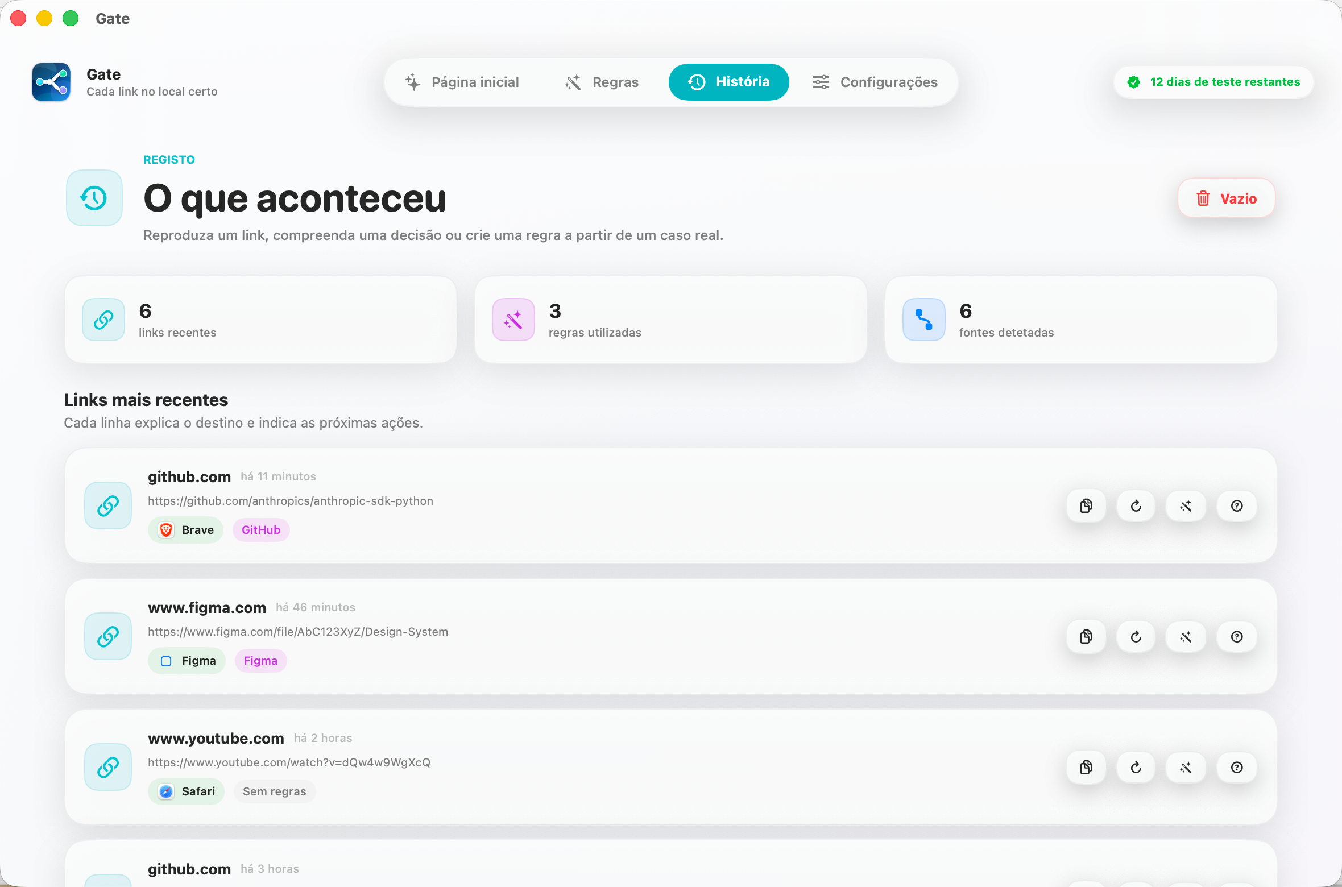Open the help explanation for the anthropic-sdk-python link
The height and width of the screenshot is (887, 1342).
[x=1237, y=506]
